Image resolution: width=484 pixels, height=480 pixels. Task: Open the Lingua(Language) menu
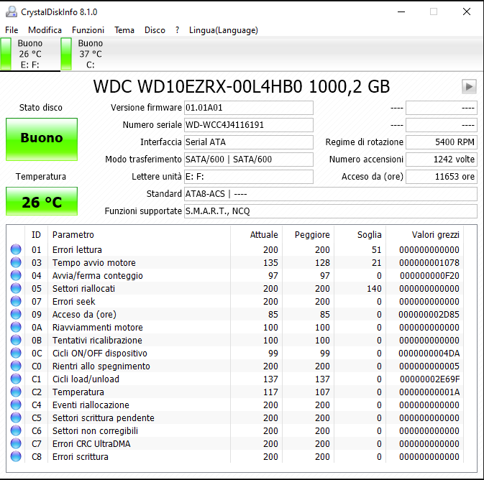coord(224,30)
